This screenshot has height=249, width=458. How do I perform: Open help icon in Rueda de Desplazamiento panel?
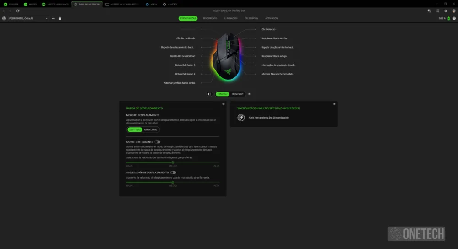click(224, 104)
